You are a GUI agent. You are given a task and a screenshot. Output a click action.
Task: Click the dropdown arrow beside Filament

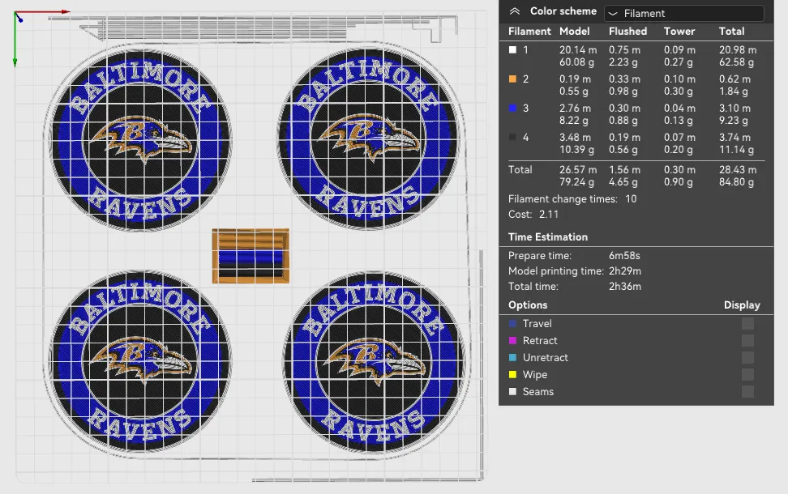pos(613,14)
